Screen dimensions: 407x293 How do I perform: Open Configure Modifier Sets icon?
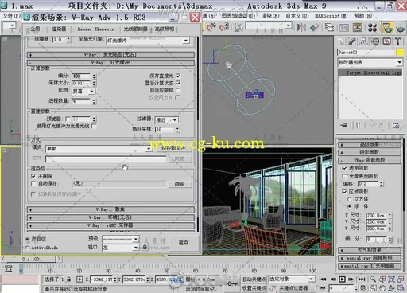[x=396, y=125]
